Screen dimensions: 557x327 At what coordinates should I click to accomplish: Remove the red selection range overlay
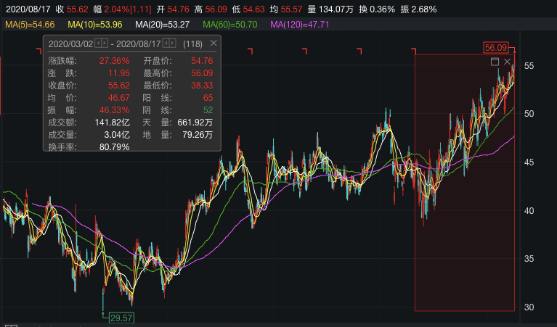[x=507, y=62]
